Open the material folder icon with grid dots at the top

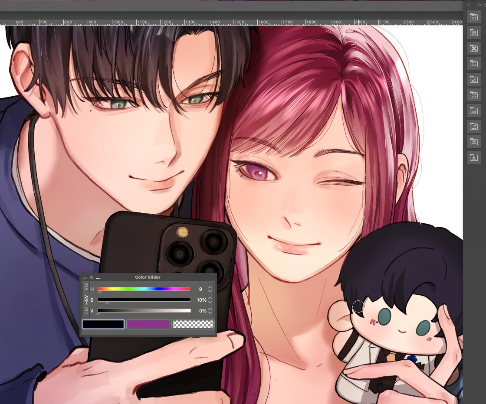pyautogui.click(x=473, y=17)
